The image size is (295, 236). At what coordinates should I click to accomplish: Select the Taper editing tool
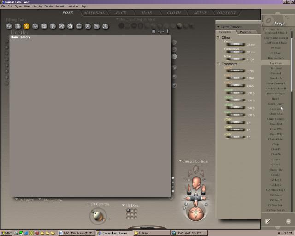(53, 26)
